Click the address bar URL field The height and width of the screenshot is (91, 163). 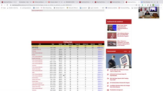click(x=73, y=5)
